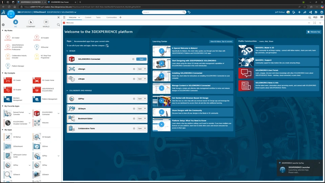Launch the 3D Navigate app
This screenshot has height=183, width=325.
[42, 137]
